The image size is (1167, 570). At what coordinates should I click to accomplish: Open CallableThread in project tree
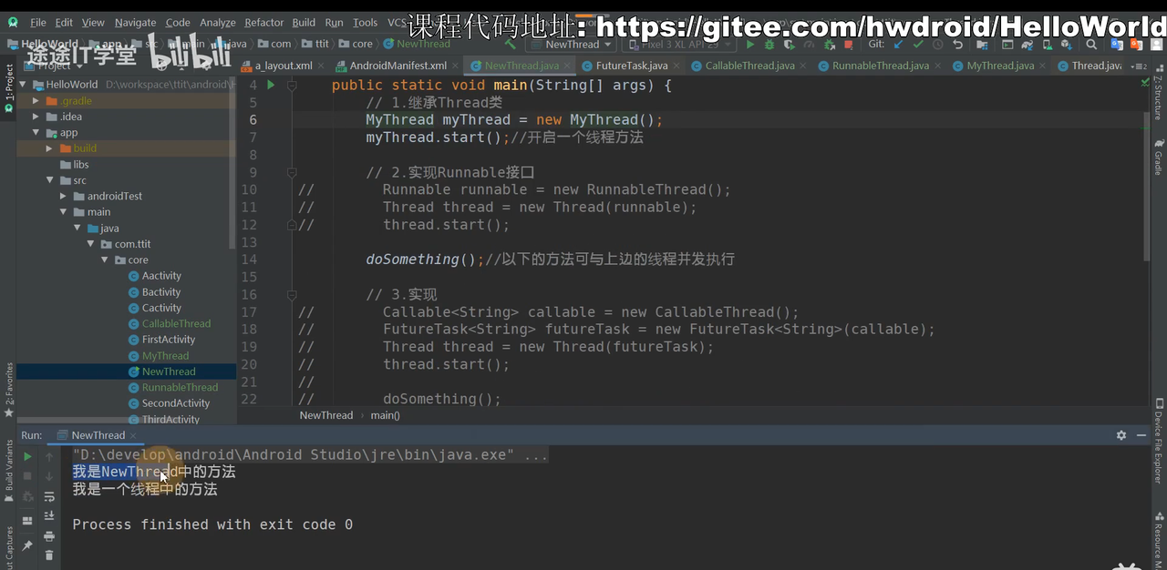pyautogui.click(x=176, y=323)
